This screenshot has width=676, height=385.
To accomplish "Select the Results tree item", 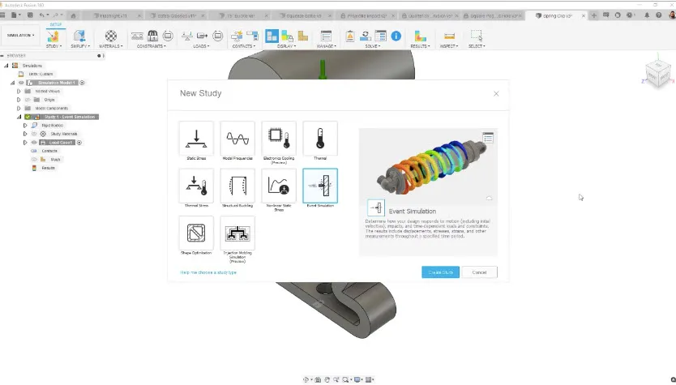I will pyautogui.click(x=48, y=168).
